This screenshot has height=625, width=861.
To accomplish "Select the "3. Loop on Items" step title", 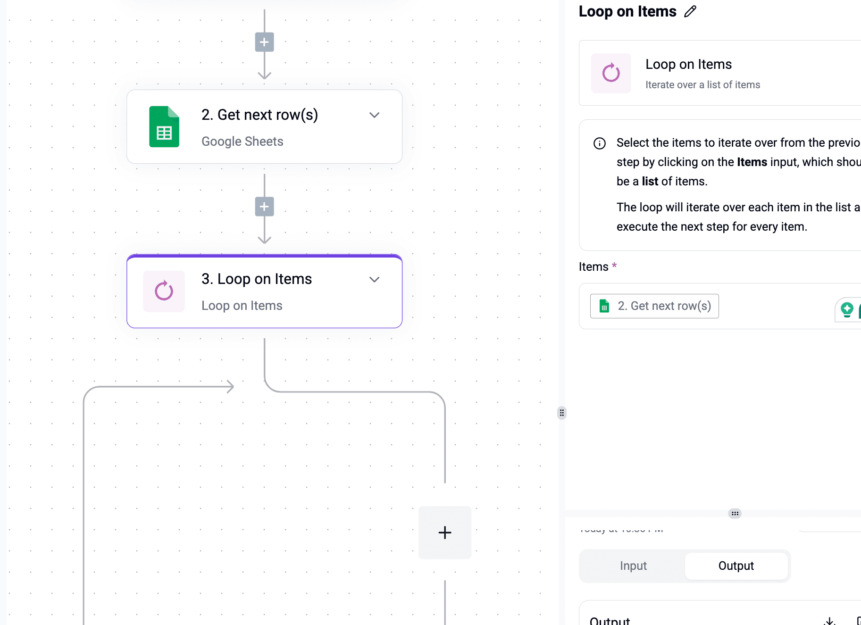I will coord(256,279).
